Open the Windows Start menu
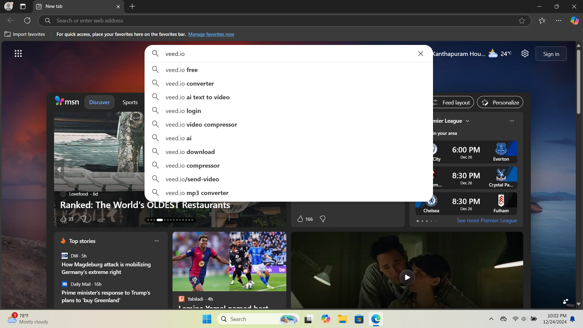The height and width of the screenshot is (328, 583). pyautogui.click(x=207, y=319)
